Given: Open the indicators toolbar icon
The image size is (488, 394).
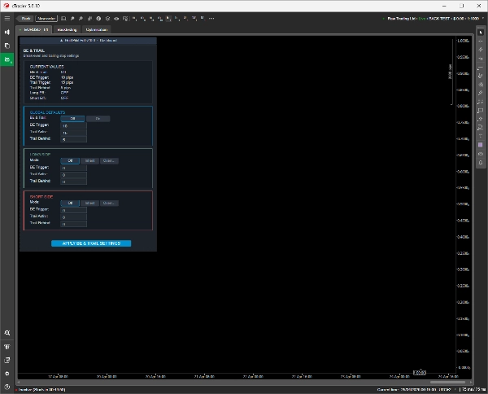Looking at the screenshot, I should [x=98, y=19].
